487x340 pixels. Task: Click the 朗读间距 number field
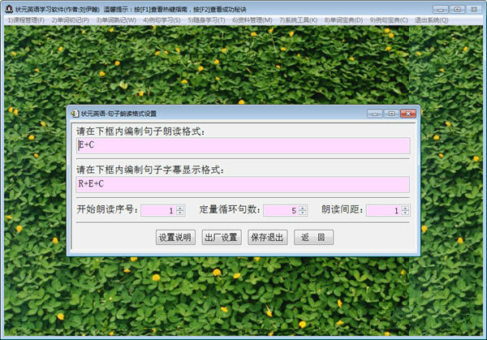384,210
